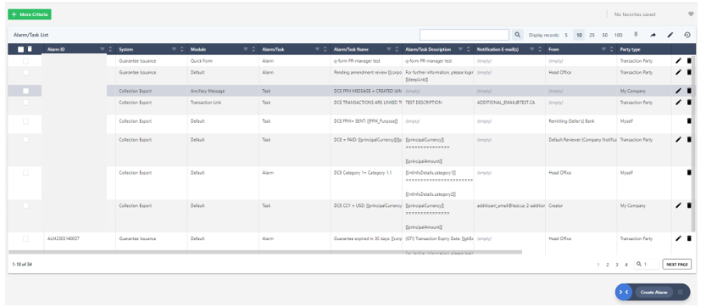
Task: Go to page 4
Action: (x=626, y=265)
